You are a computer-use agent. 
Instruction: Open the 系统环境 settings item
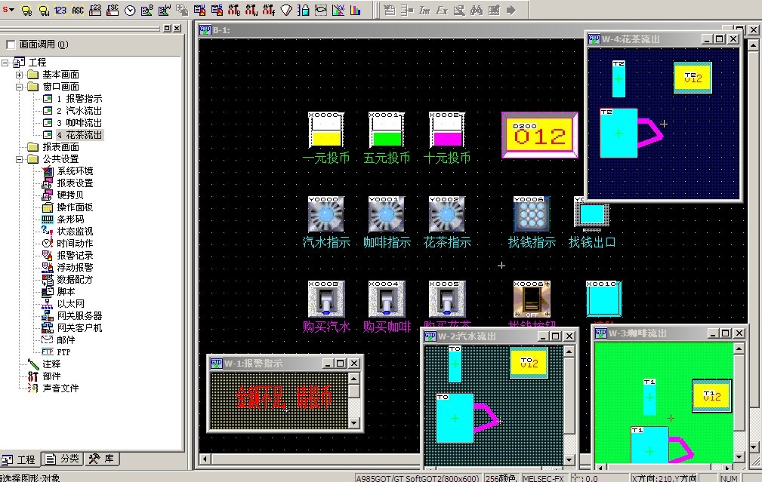pos(75,171)
